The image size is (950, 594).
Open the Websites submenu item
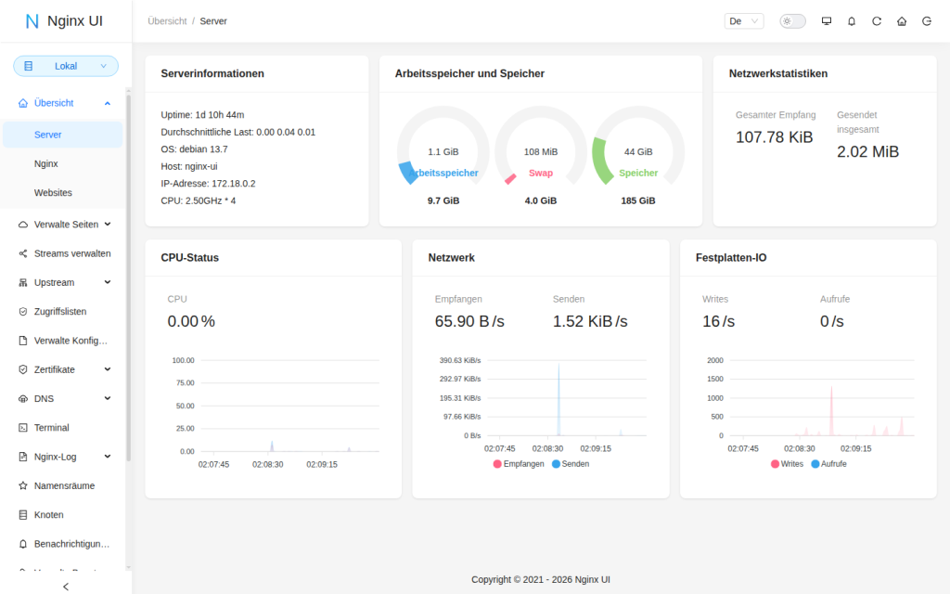pyautogui.click(x=62, y=193)
